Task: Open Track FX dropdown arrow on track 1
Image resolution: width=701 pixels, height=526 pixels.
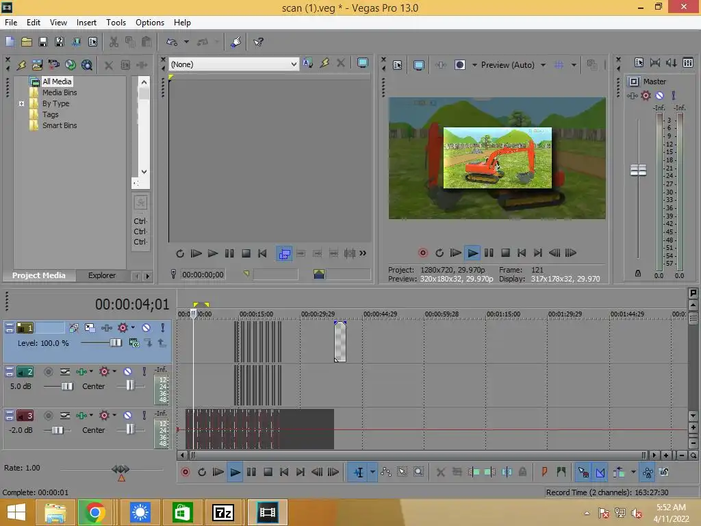Action: [x=133, y=328]
